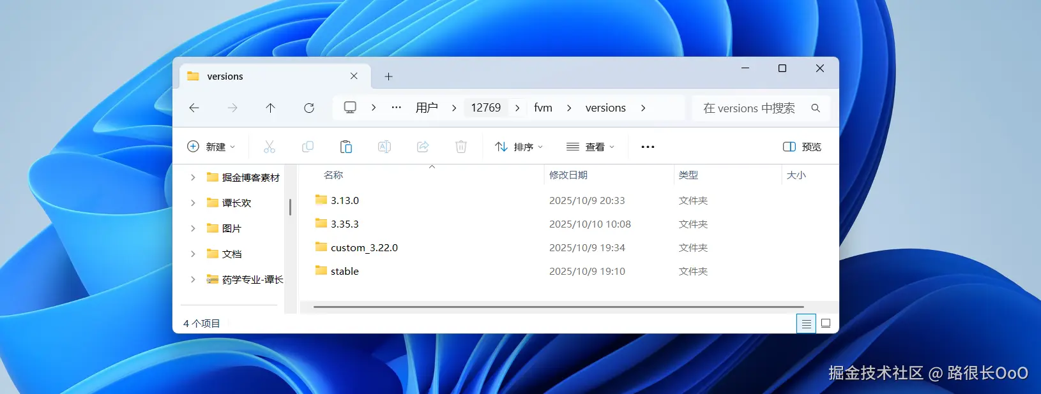Image resolution: width=1041 pixels, height=394 pixels.
Task: Refresh the versions folder view
Action: click(x=309, y=108)
